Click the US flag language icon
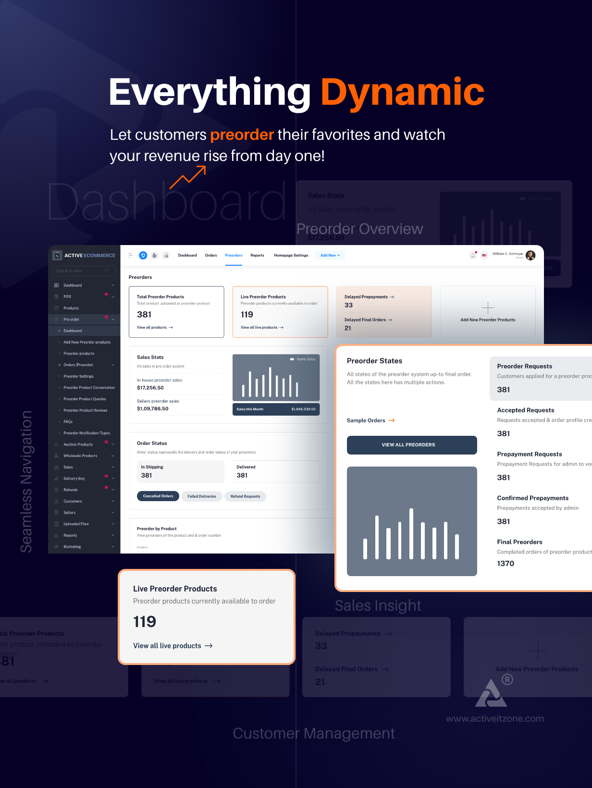 tap(484, 256)
